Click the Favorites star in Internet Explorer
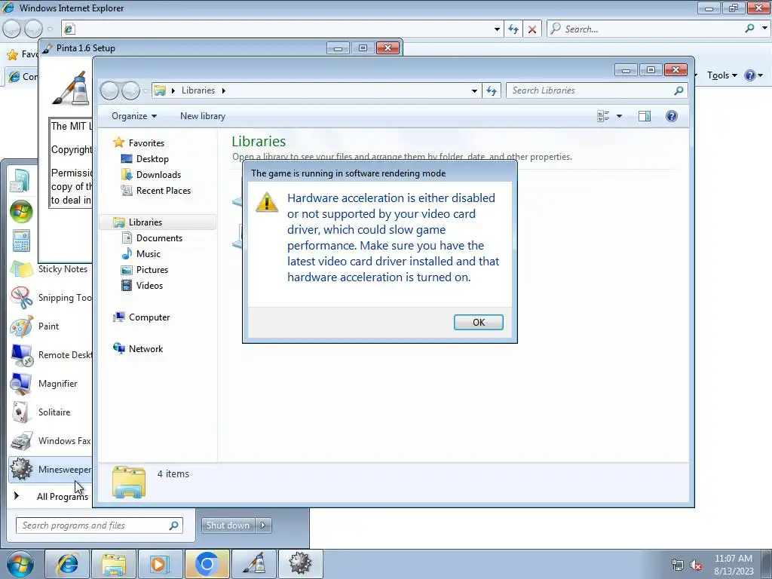Viewport: 772px width, 579px height. [13, 54]
